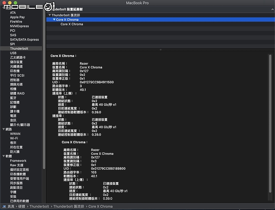Collapse the Thunderbolt bus tree row

50,15
